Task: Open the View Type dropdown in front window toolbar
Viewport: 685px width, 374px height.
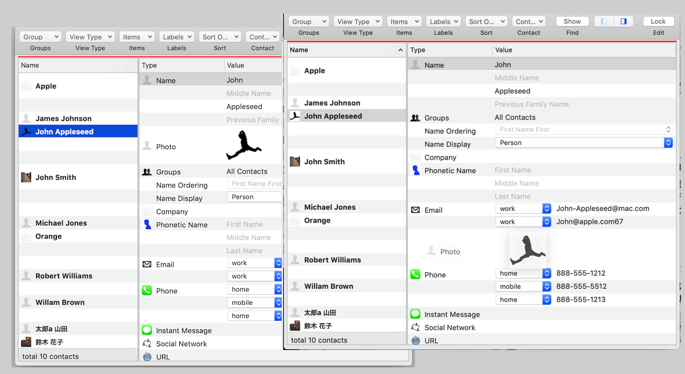Action: pyautogui.click(x=358, y=22)
